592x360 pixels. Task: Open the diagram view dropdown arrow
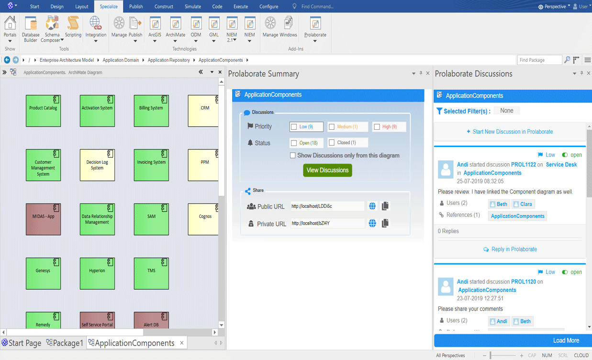tap(212, 72)
